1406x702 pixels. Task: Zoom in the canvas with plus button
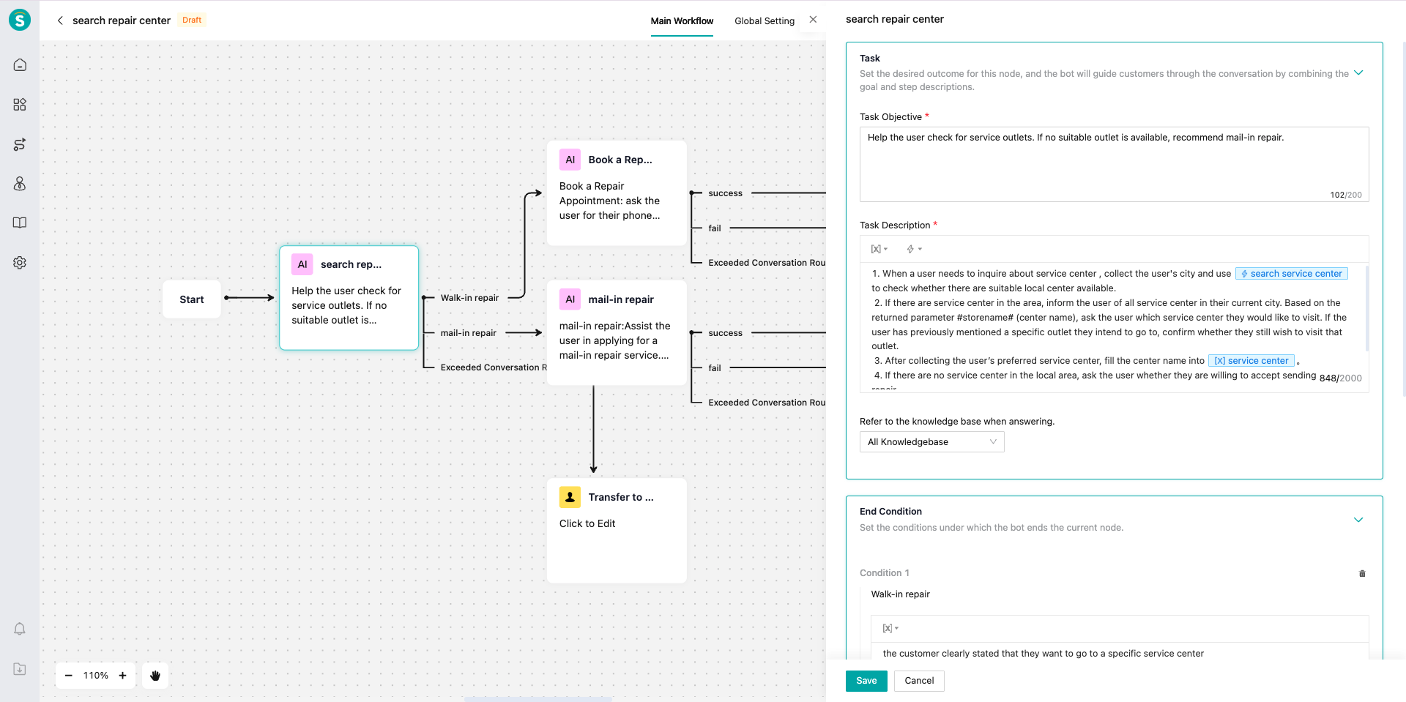pyautogui.click(x=123, y=676)
